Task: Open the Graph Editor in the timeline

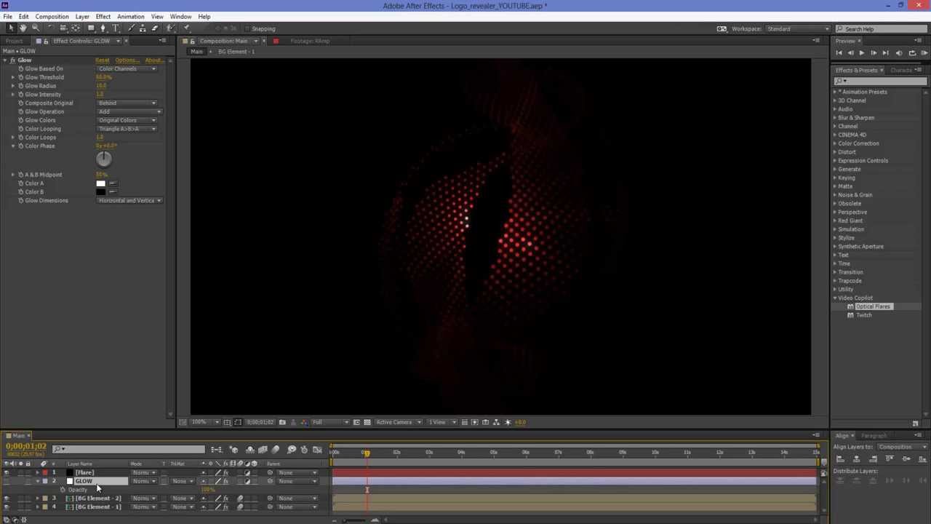Action: (317, 450)
